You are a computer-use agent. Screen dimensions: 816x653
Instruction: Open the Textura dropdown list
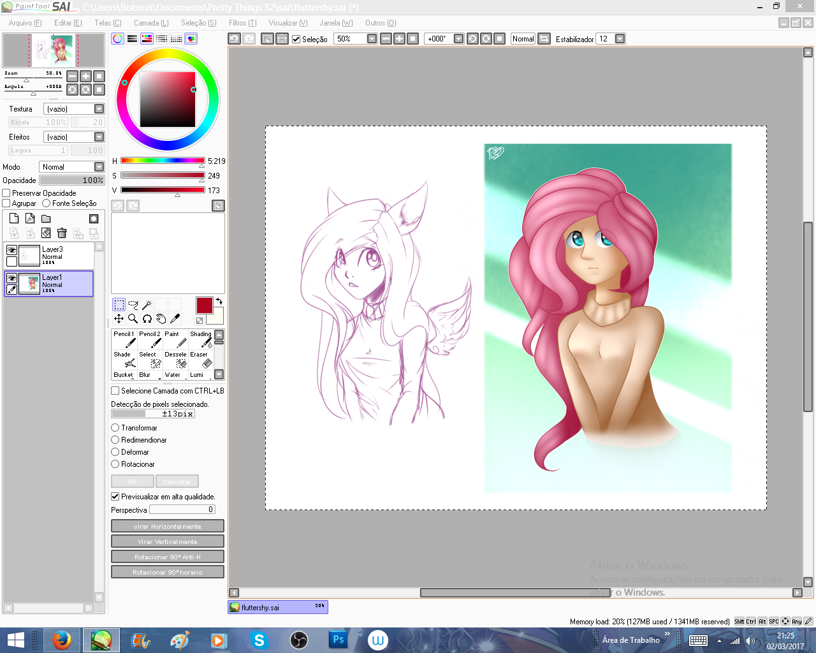coord(99,109)
